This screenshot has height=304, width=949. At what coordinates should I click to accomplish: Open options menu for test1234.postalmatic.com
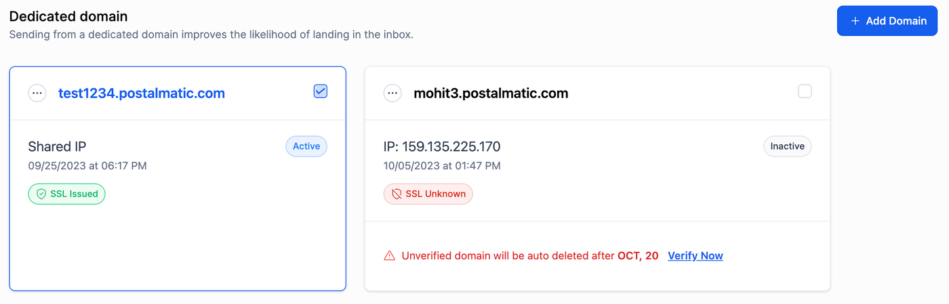[x=37, y=93]
